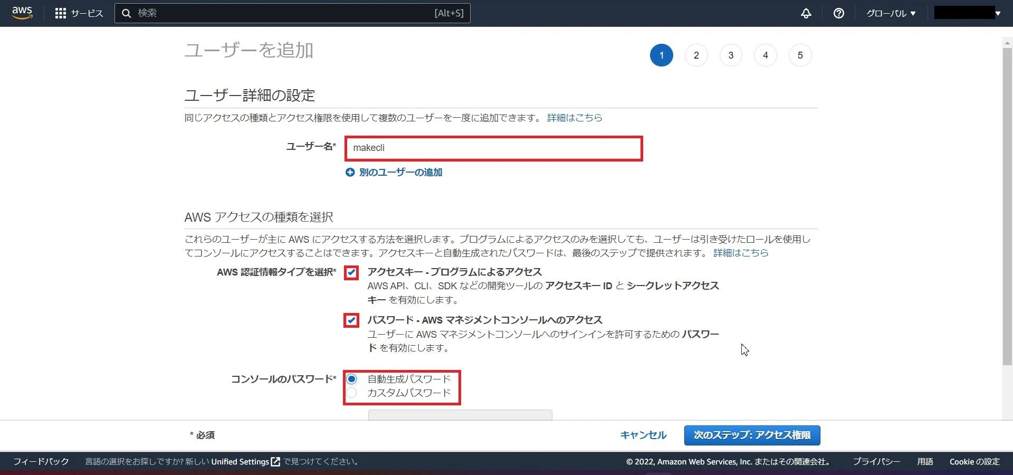Screen dimensions: 1013x475
Task: Open the サービス grid menu icon
Action: coord(61,13)
